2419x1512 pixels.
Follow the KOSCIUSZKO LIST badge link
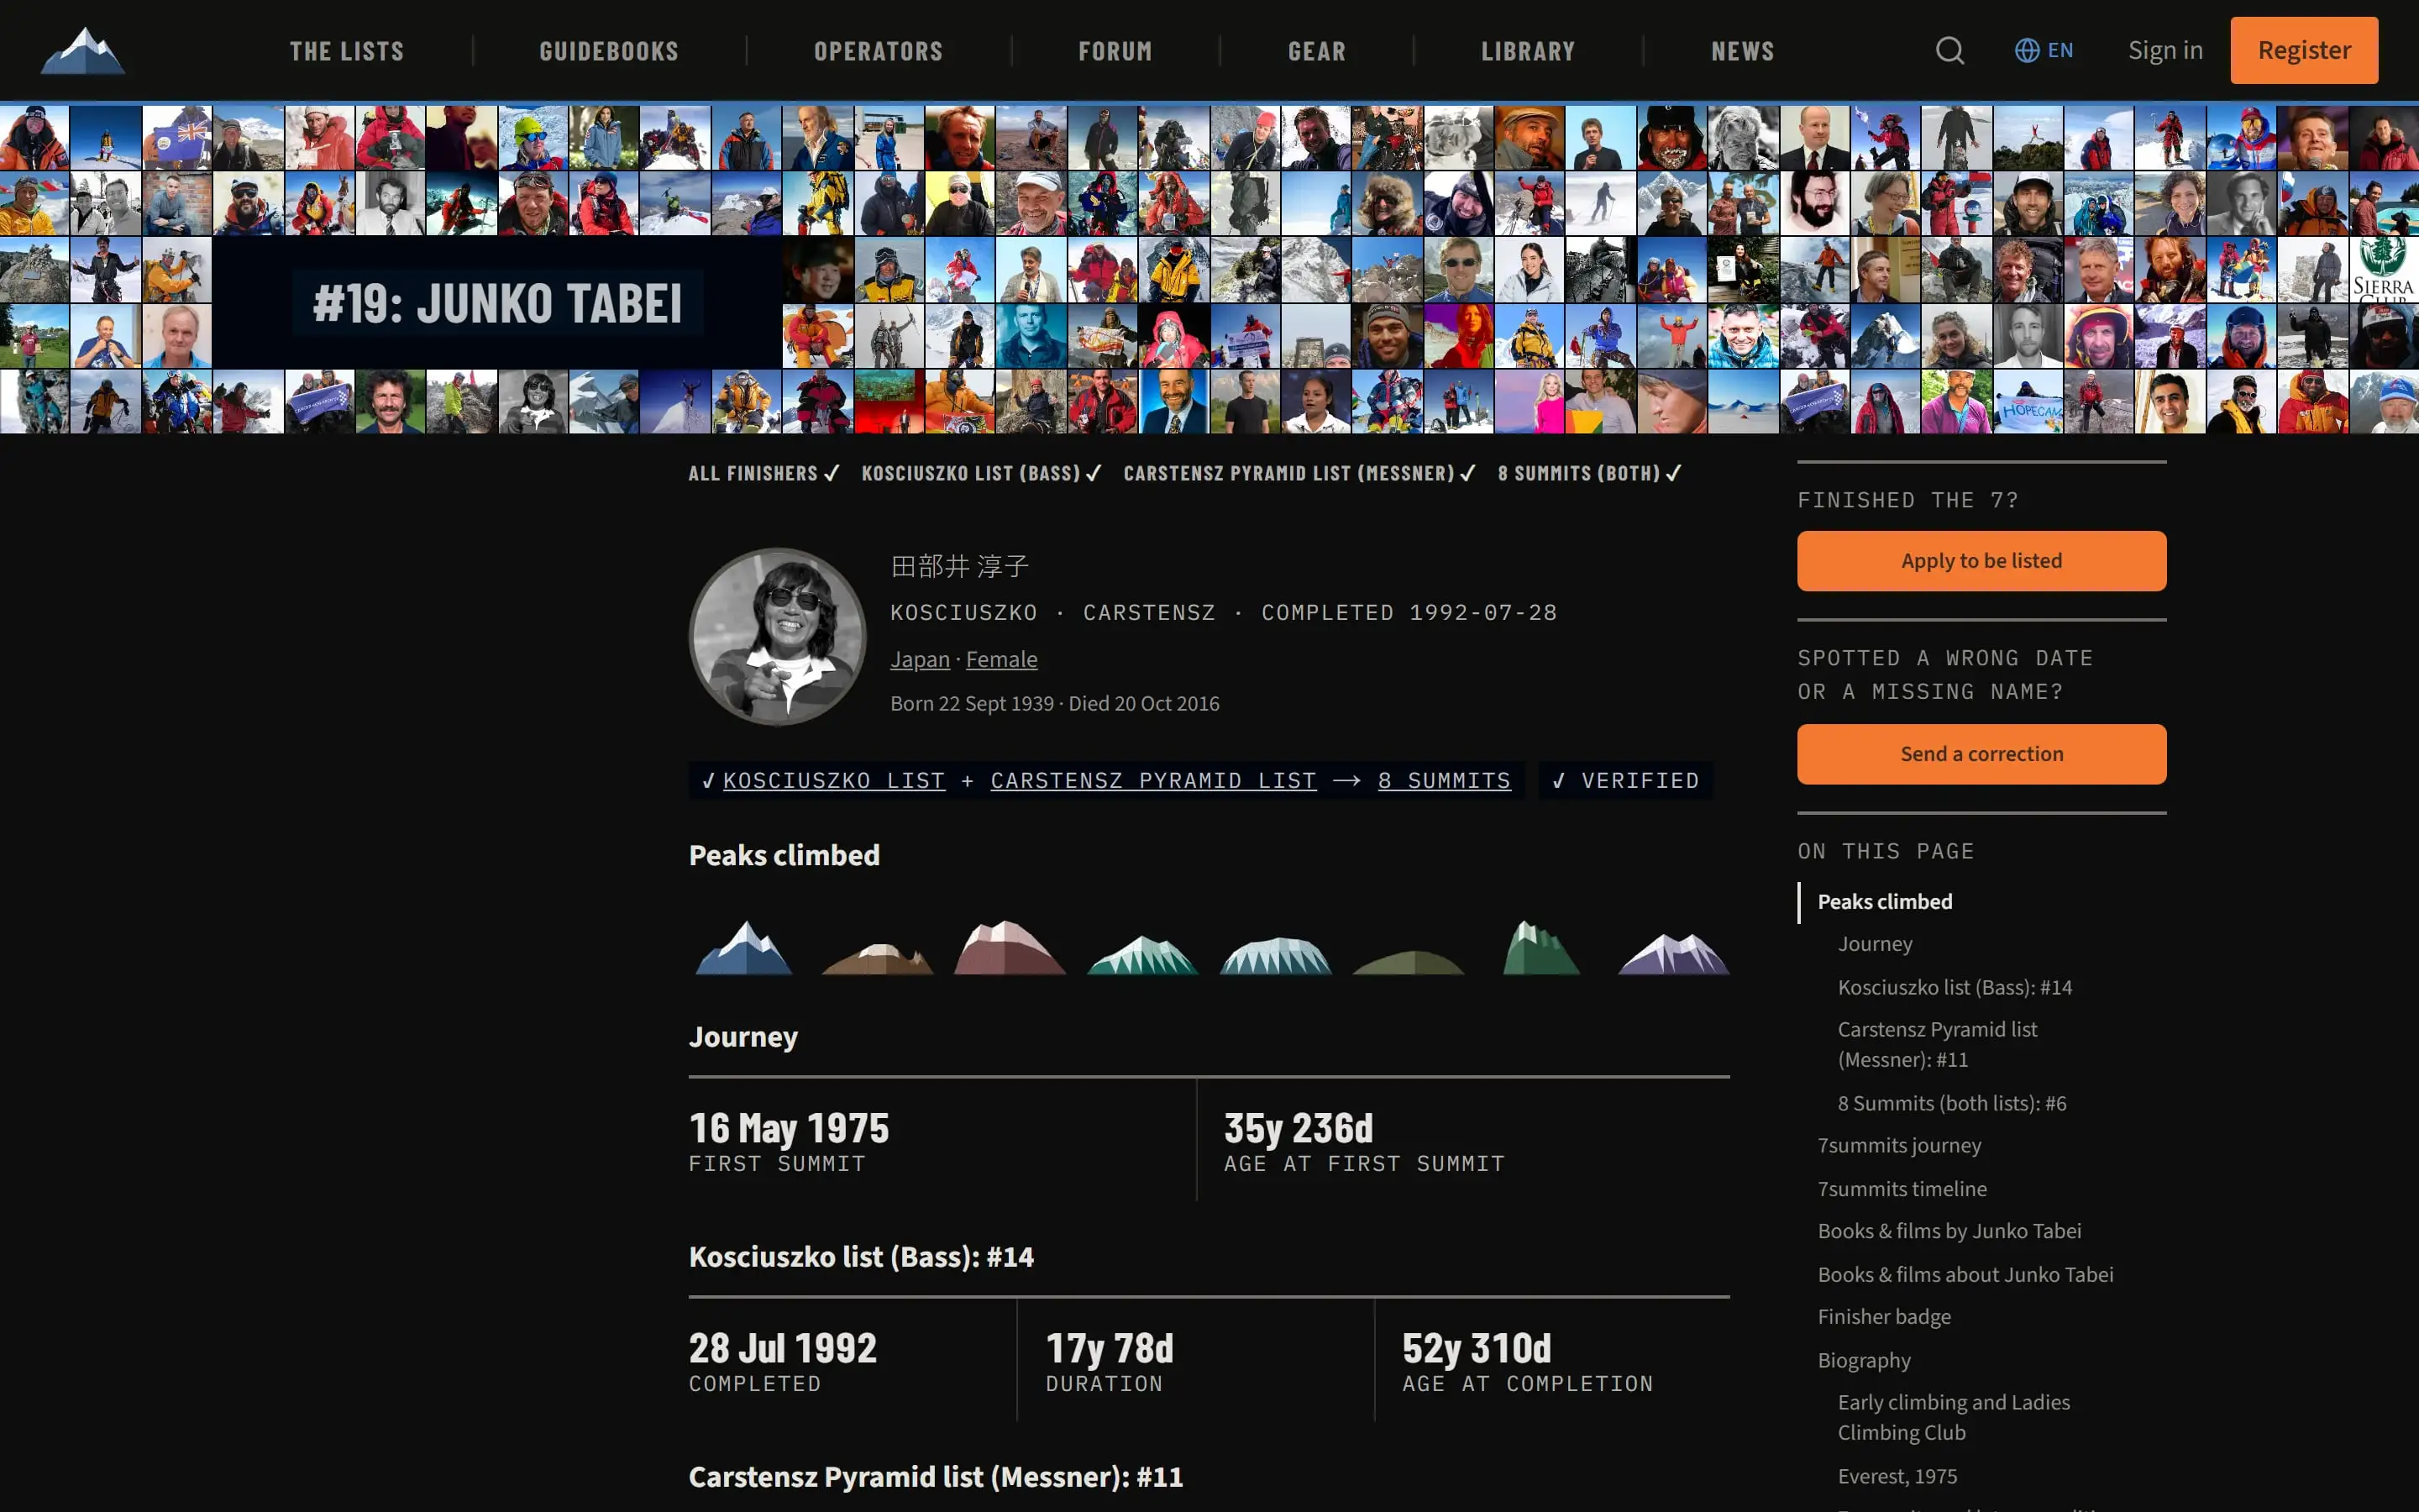pyautogui.click(x=834, y=780)
